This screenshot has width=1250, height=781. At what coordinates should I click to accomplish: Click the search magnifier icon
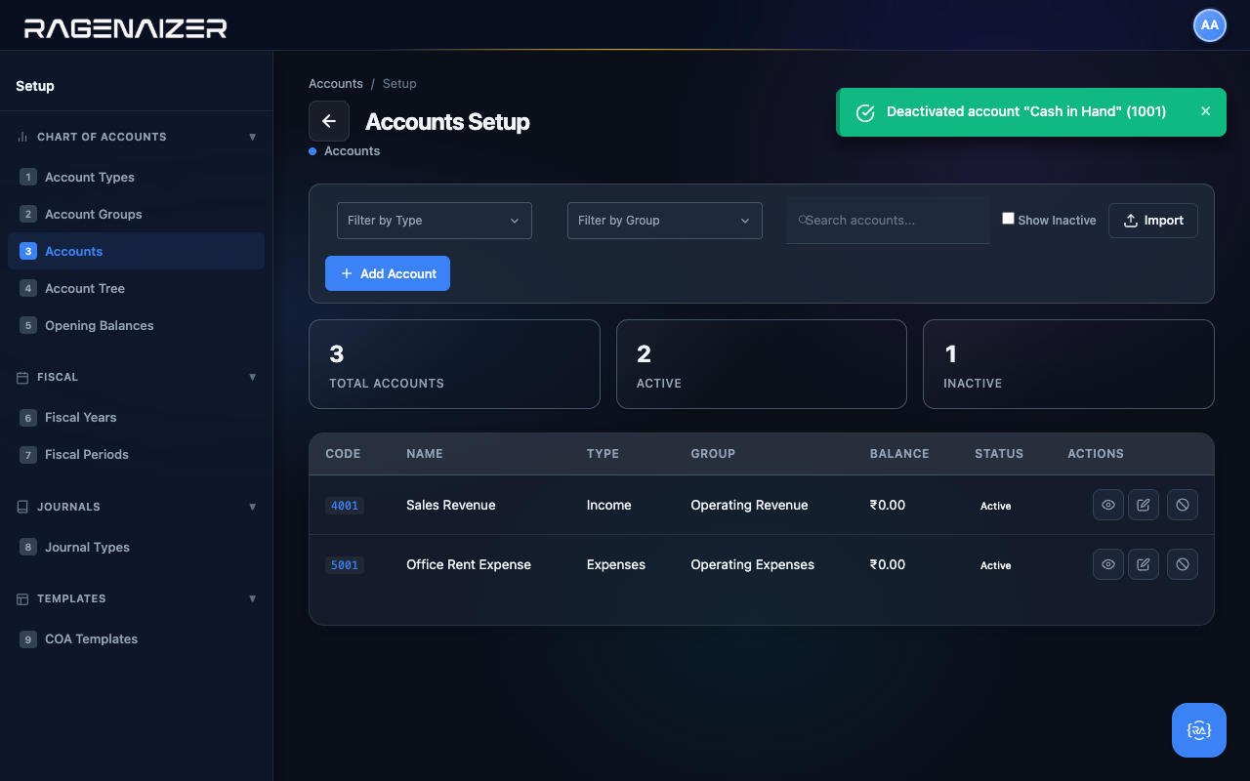pos(802,220)
